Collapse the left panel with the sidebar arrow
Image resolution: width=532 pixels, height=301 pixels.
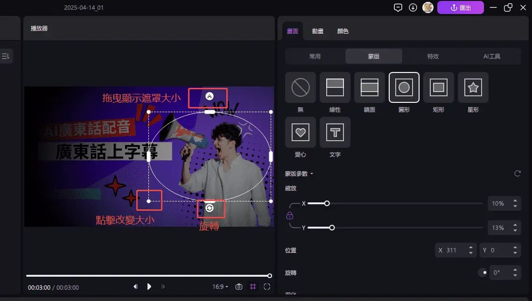point(5,56)
